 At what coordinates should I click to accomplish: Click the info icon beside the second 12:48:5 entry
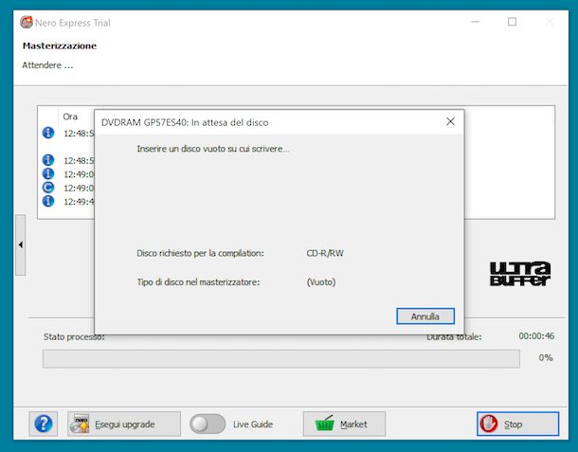48,160
